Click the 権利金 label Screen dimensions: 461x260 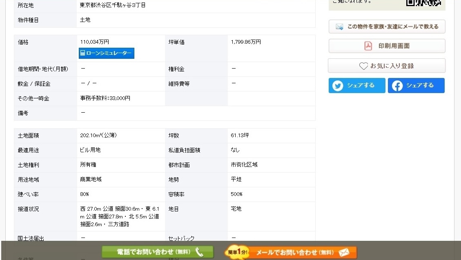click(x=176, y=69)
